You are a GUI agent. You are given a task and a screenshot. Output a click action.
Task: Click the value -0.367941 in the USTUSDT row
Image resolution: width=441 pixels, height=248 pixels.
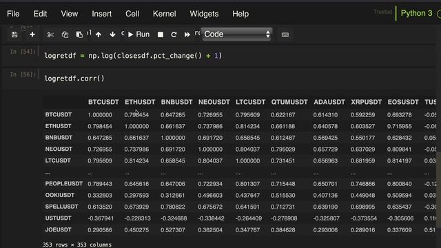pyautogui.click(x=101, y=218)
